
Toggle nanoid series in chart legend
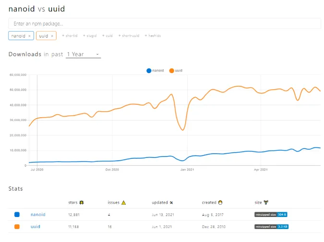(155, 71)
